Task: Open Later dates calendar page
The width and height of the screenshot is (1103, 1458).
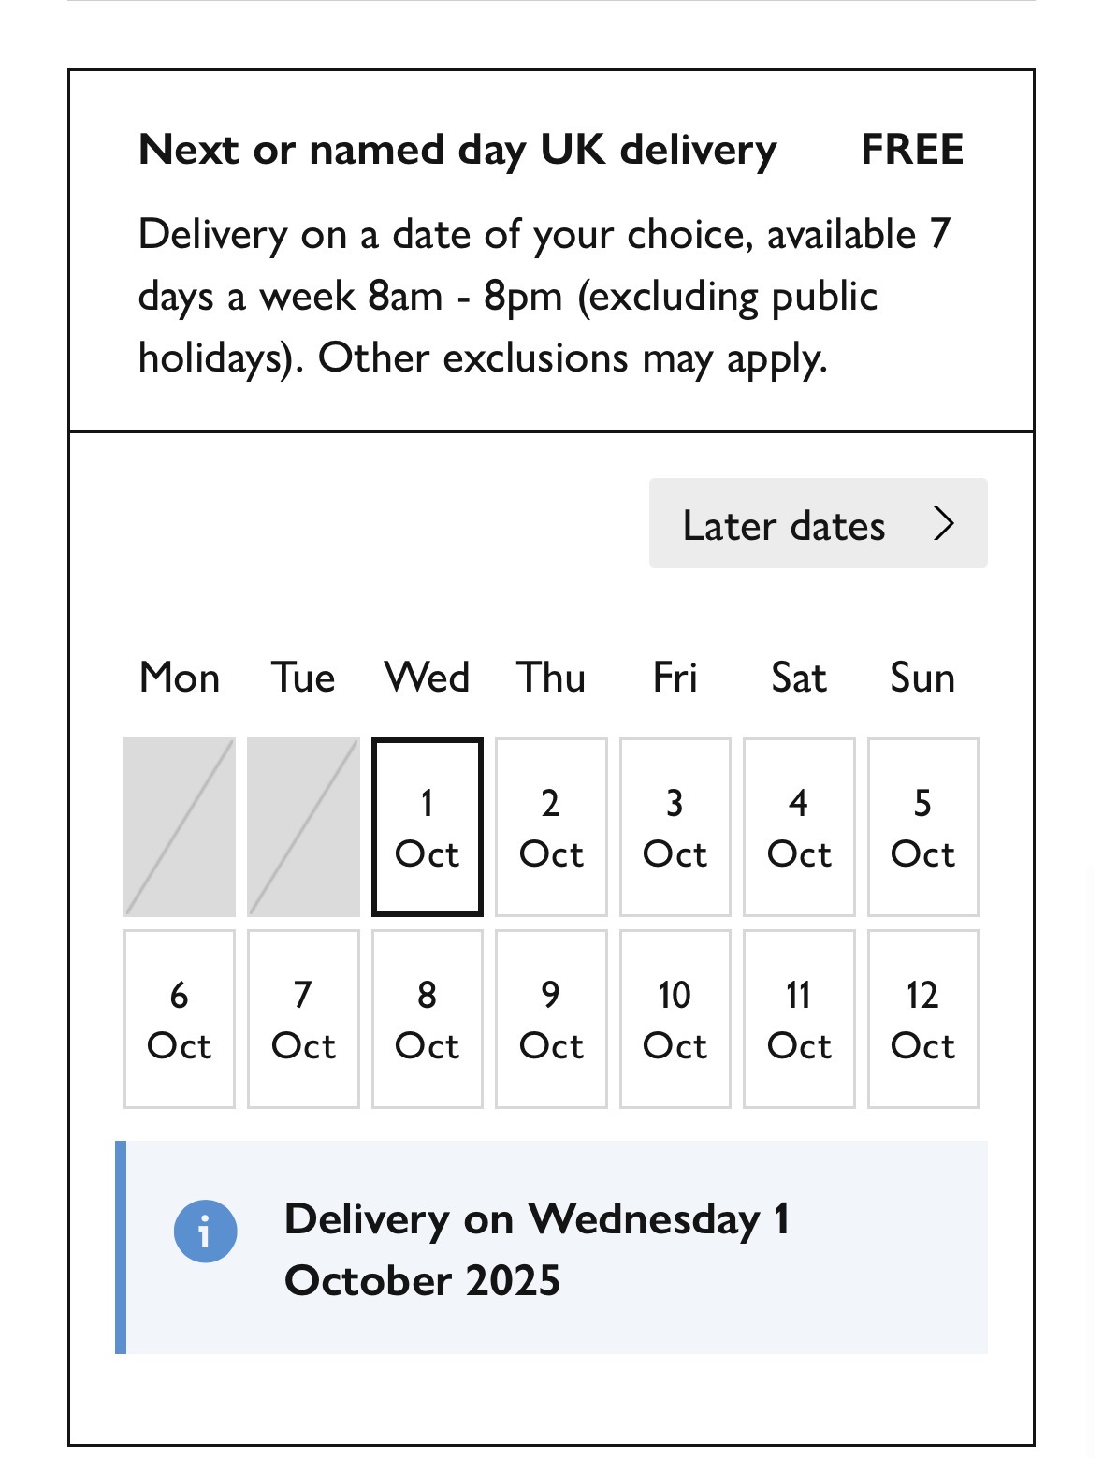Action: click(x=817, y=524)
